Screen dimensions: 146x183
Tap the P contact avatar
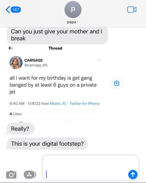[x=73, y=10]
